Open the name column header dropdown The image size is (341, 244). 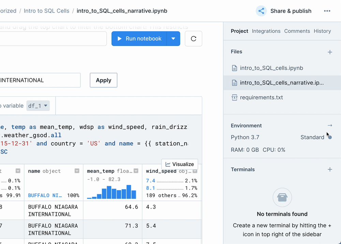point(77,170)
